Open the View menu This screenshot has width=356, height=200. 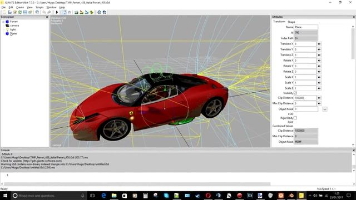29,7
